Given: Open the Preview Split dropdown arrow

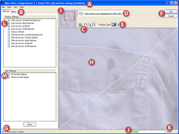Looking at the screenshot, I should (x=118, y=25).
